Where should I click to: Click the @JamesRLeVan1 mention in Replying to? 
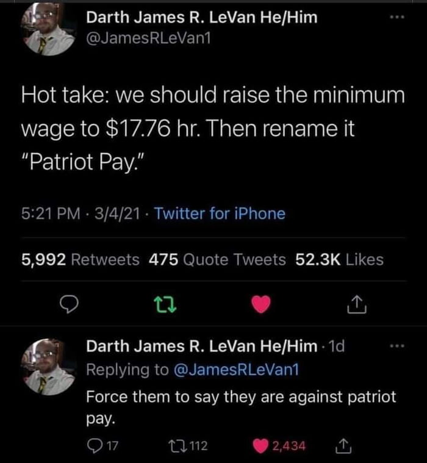pyautogui.click(x=236, y=370)
